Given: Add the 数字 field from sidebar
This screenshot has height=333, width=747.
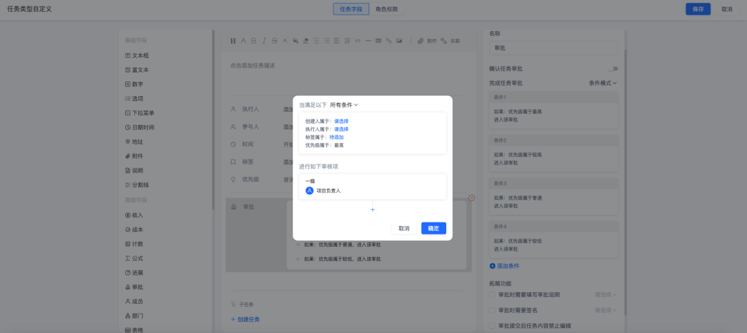Looking at the screenshot, I should point(134,84).
